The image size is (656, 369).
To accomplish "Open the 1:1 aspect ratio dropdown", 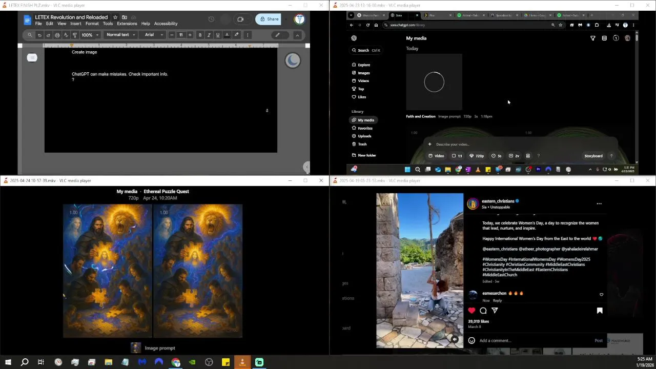I will coord(457,156).
